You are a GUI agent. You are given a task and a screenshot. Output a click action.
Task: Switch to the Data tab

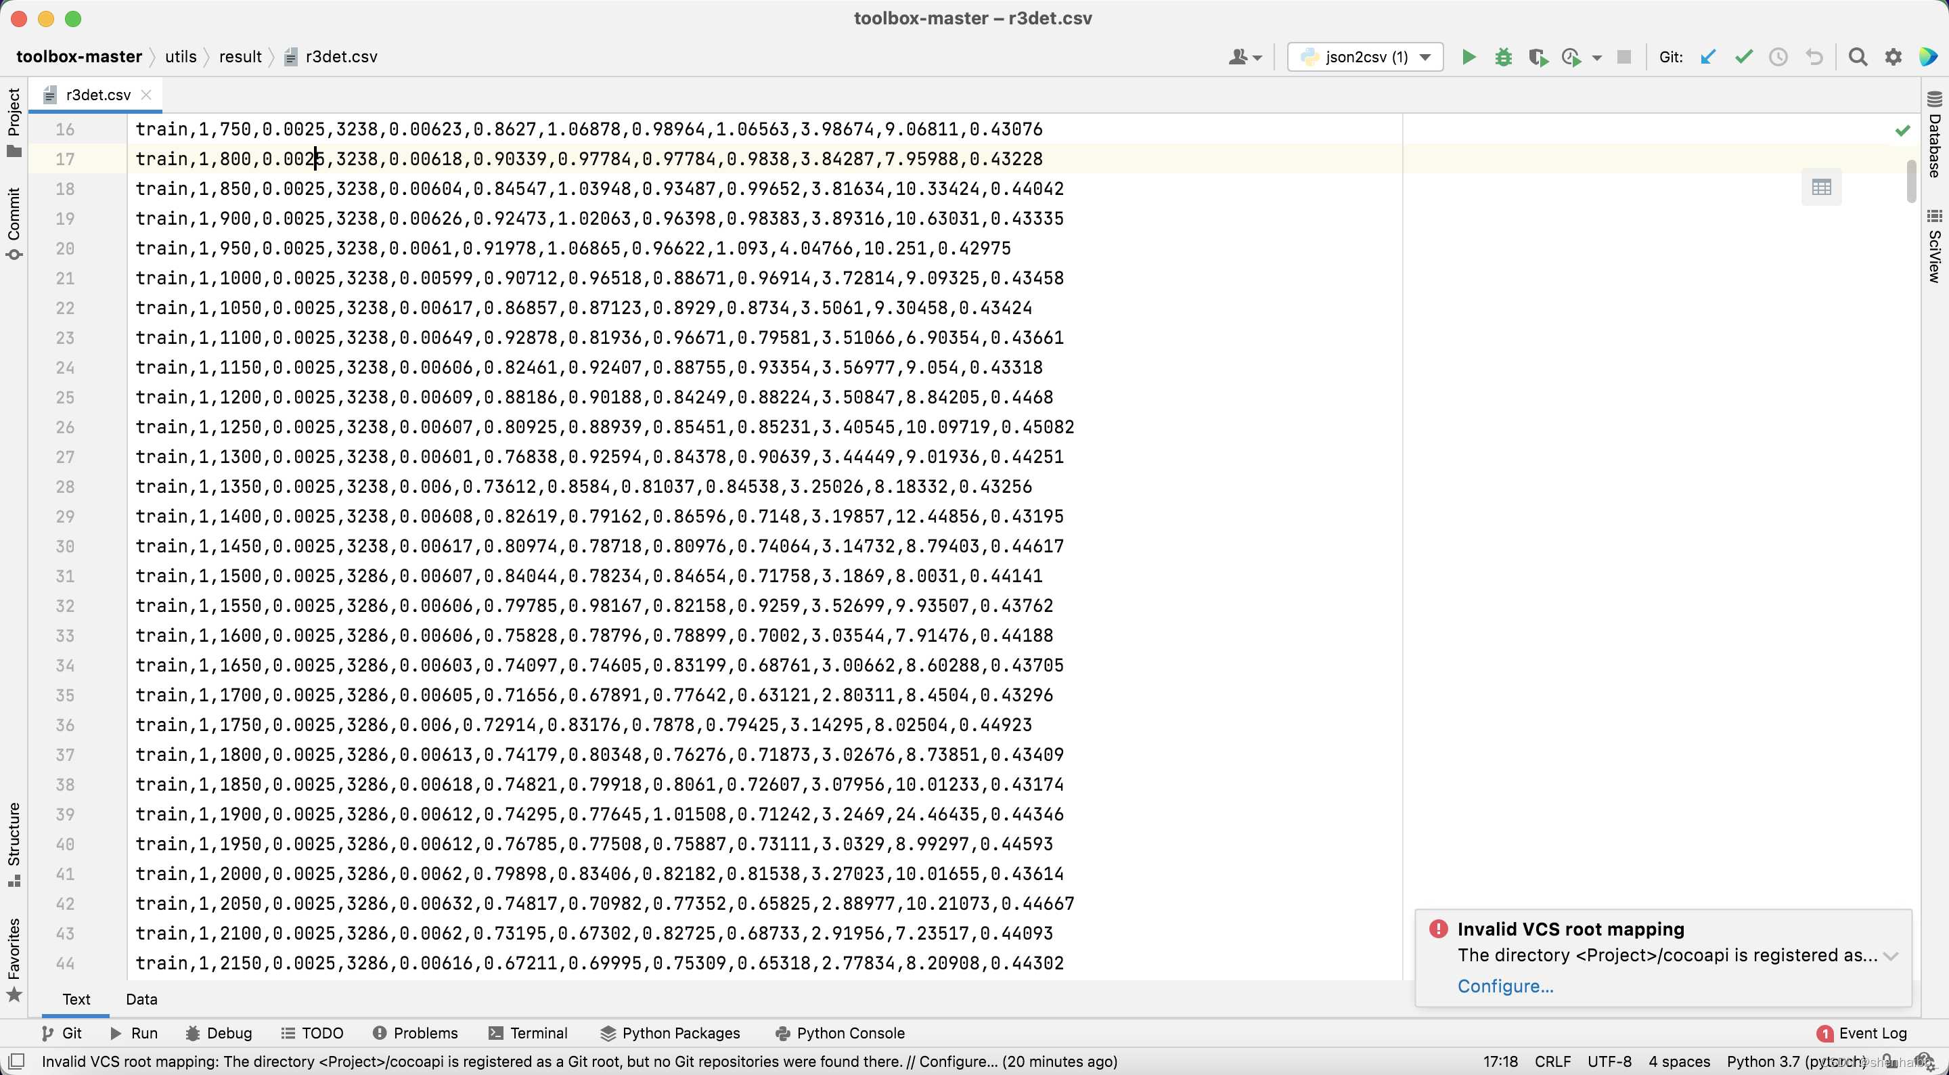point(141,999)
